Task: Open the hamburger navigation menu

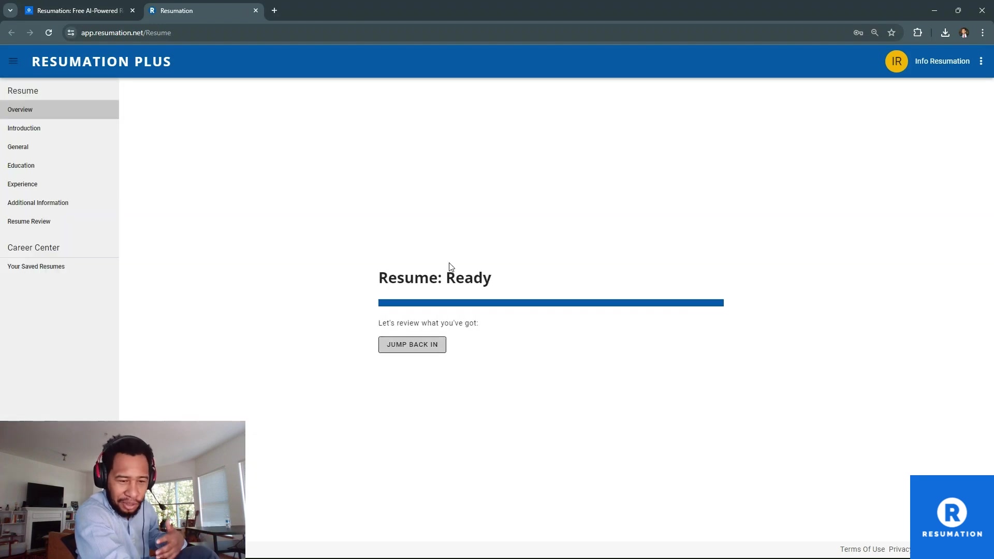Action: (13, 61)
